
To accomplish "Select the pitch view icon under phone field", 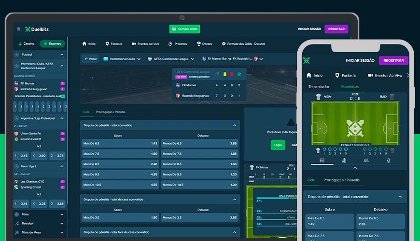I will [322, 160].
